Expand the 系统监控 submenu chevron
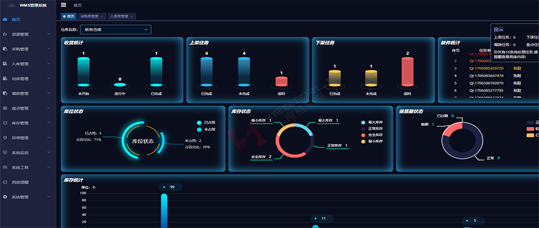 click(49, 153)
